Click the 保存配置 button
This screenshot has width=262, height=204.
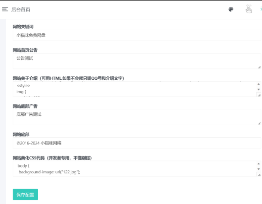25,195
